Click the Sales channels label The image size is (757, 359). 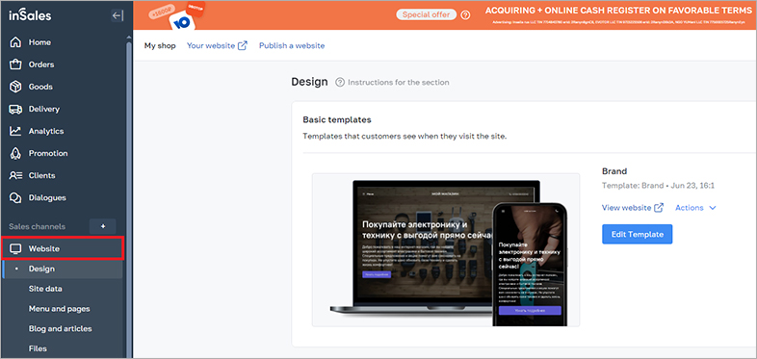(x=37, y=226)
